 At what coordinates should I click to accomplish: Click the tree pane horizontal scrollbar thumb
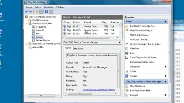41,96
